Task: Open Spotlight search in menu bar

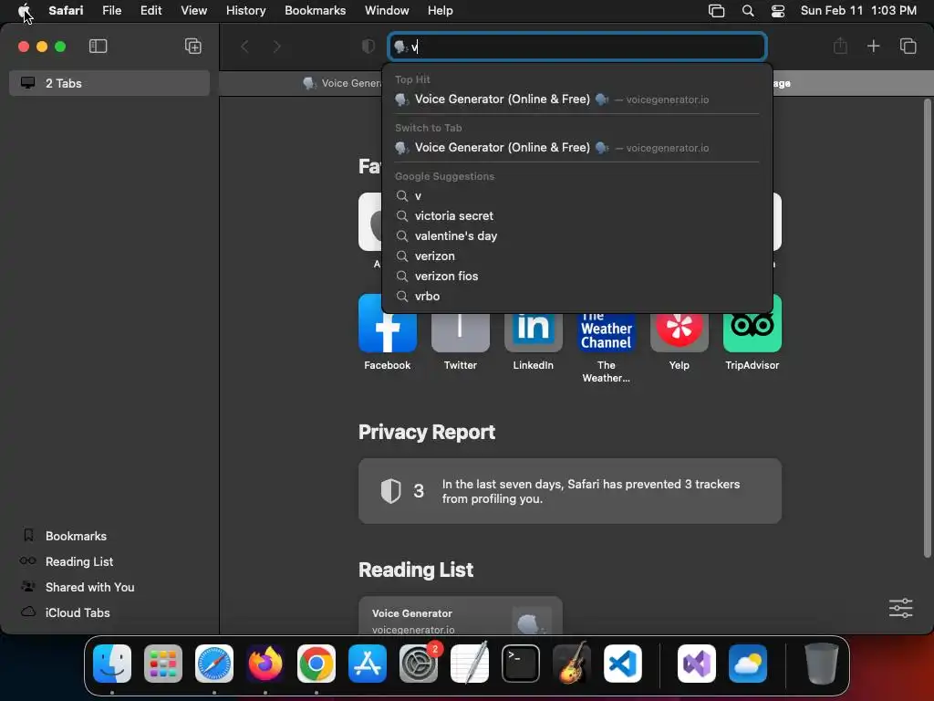Action: (748, 10)
